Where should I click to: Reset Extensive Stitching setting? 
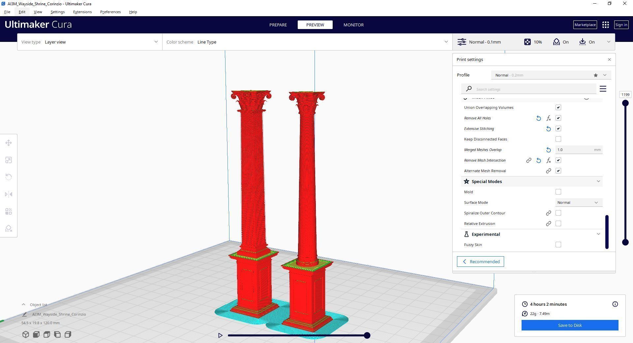tap(549, 129)
